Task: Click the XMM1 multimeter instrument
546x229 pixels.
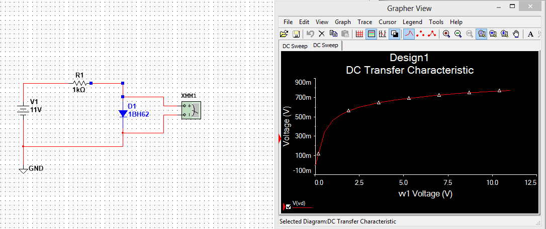Action: click(191, 110)
